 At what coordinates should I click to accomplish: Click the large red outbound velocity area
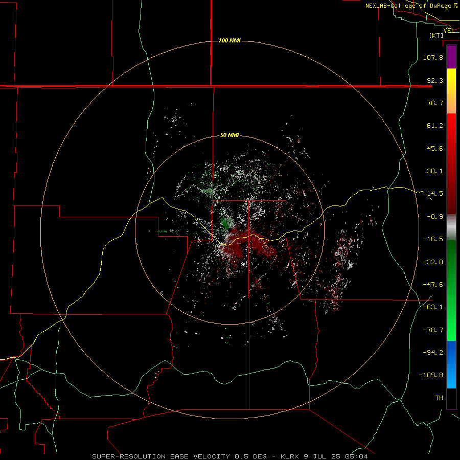pyautogui.click(x=249, y=245)
